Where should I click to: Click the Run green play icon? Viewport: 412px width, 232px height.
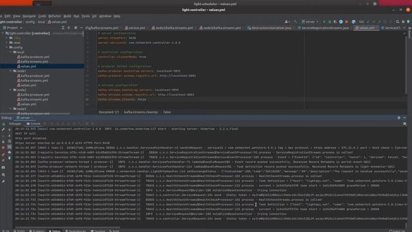(x=324, y=22)
